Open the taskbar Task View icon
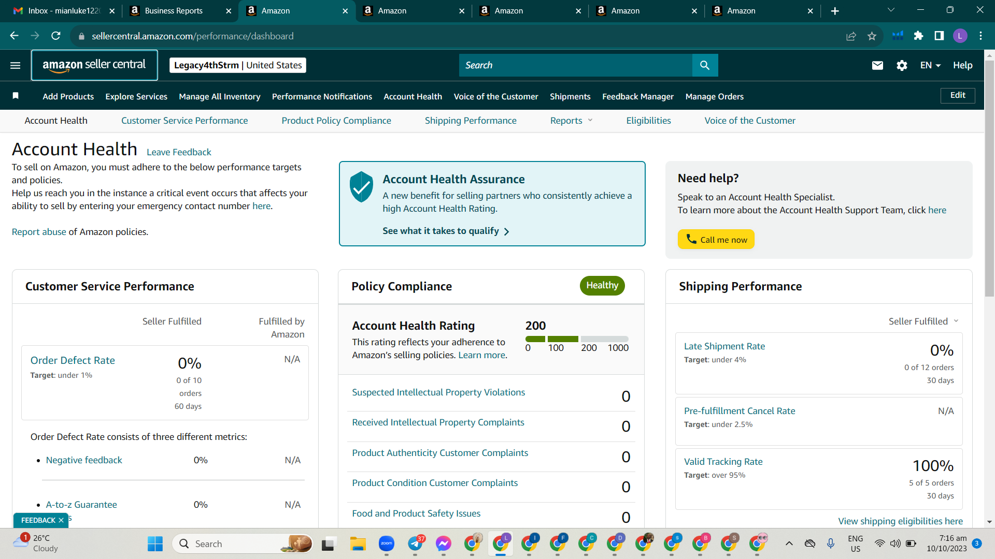The height and width of the screenshot is (559, 995). click(x=329, y=544)
